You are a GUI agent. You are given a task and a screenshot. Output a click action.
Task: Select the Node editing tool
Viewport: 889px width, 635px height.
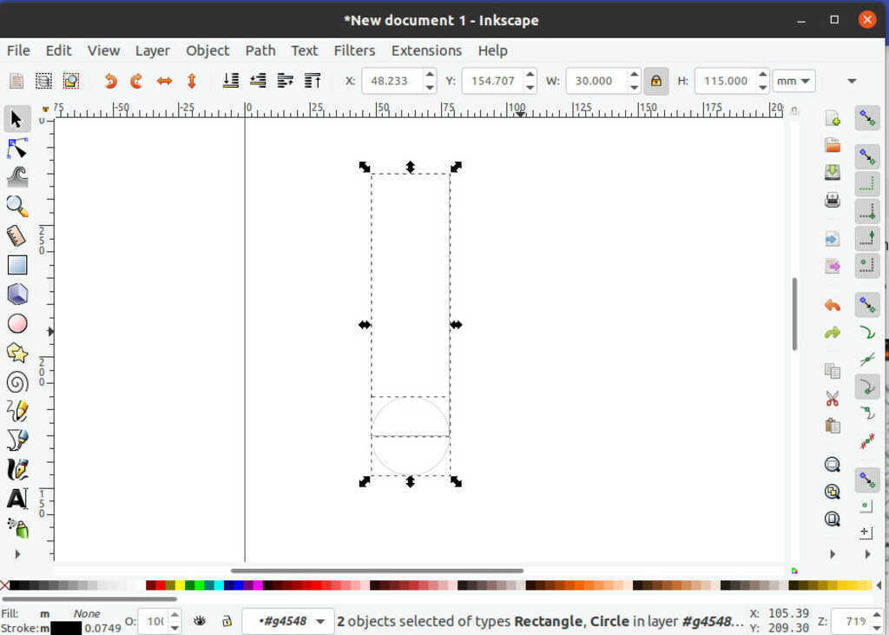click(17, 149)
